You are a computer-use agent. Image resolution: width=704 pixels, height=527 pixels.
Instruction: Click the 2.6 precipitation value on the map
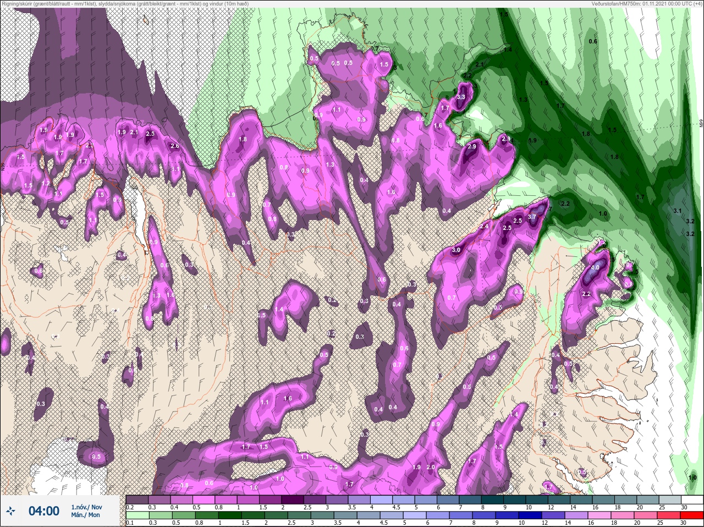[x=174, y=146]
